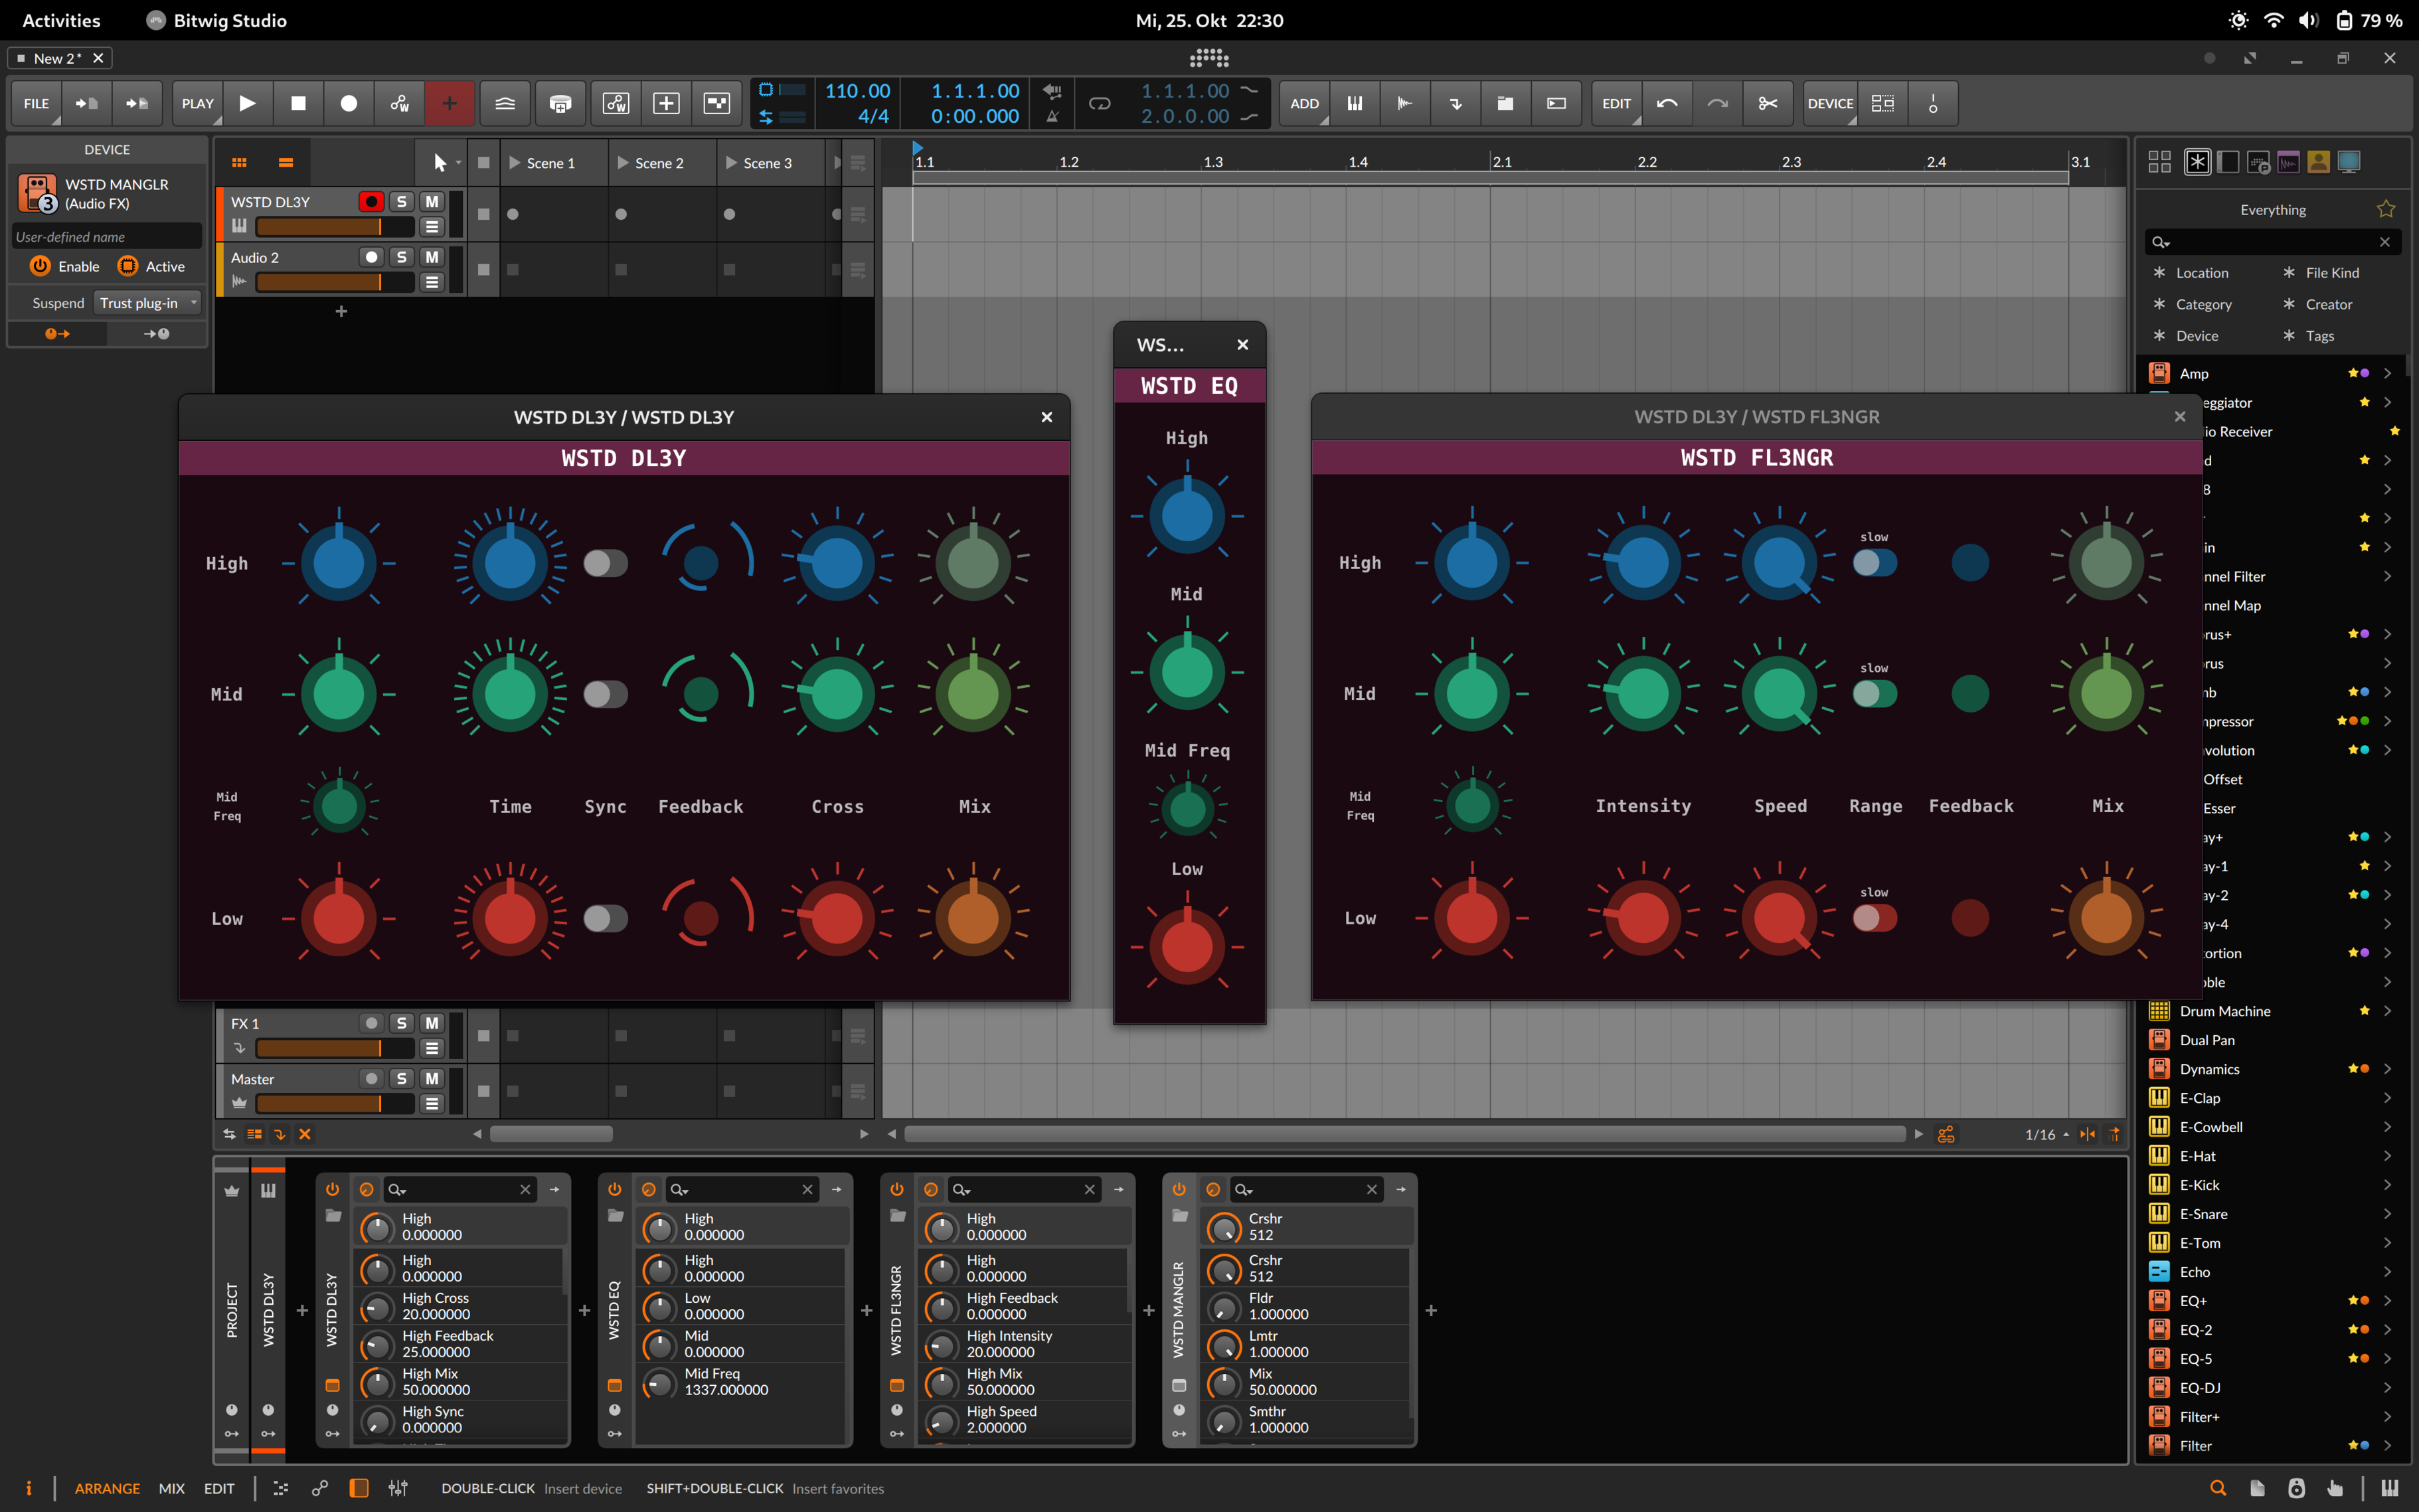Open the ADD menu button
2419x1512 pixels.
(x=1304, y=103)
